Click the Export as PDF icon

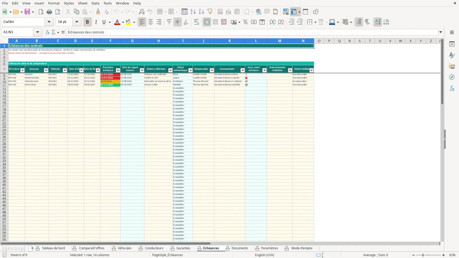41,12
